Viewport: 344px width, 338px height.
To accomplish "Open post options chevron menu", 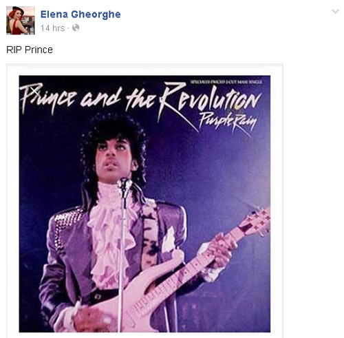I will tap(336, 12).
